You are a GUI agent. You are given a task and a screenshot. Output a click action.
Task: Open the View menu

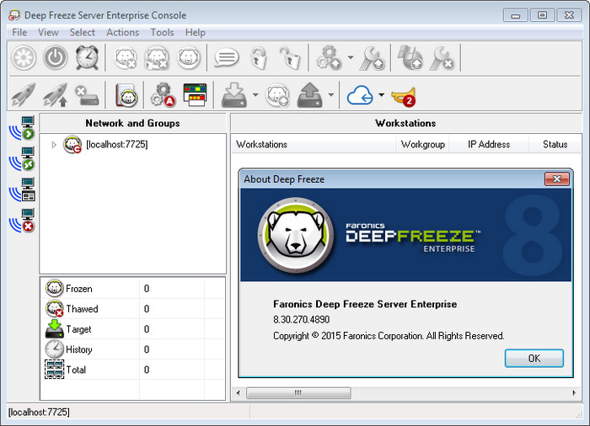coord(48,32)
